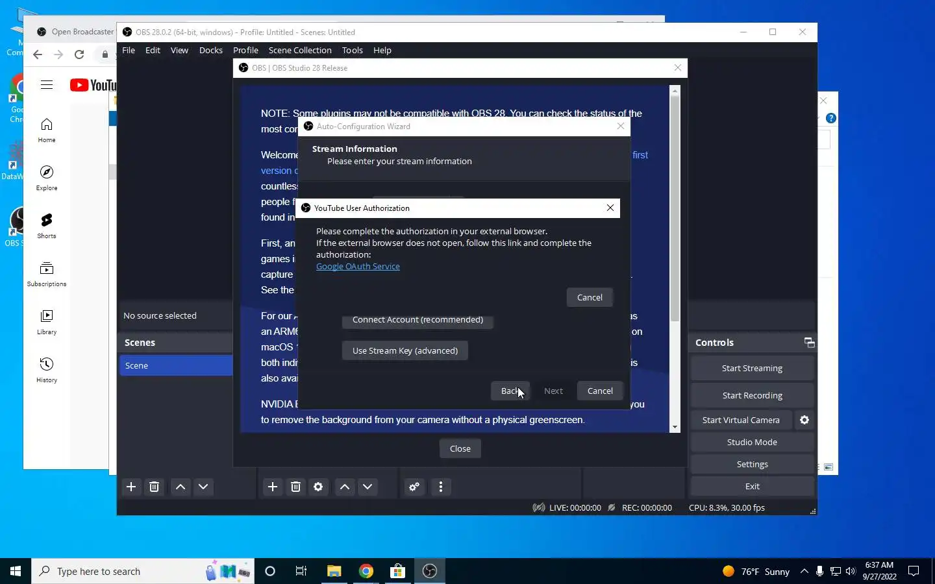Open the Profile menu in OBS
The height and width of the screenshot is (584, 935).
click(245, 50)
